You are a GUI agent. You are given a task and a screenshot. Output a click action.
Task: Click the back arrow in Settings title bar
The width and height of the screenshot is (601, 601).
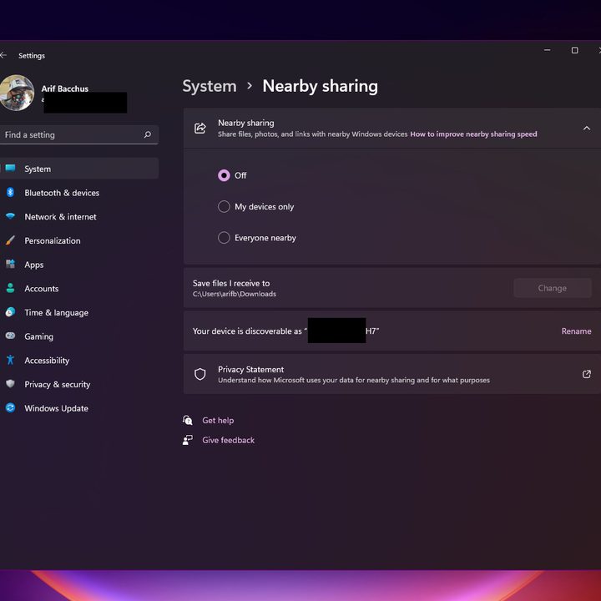tap(3, 55)
